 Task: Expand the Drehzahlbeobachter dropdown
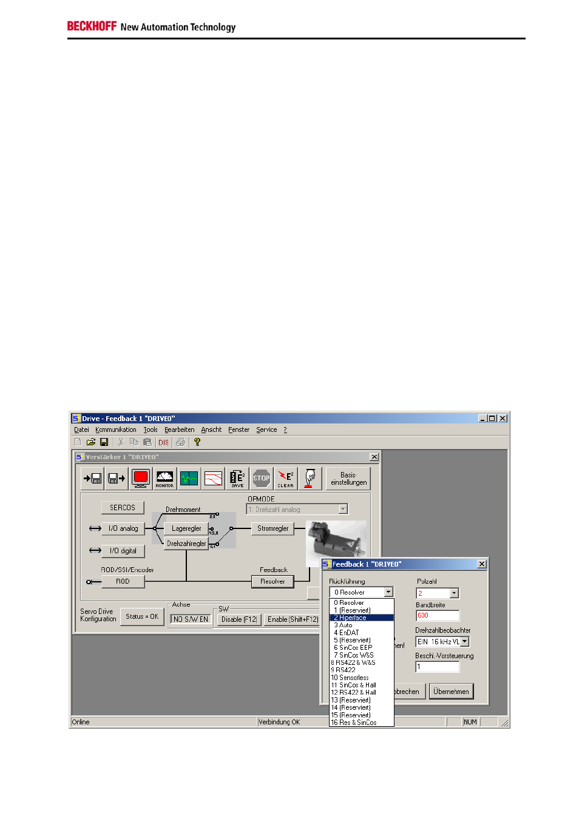[x=465, y=642]
